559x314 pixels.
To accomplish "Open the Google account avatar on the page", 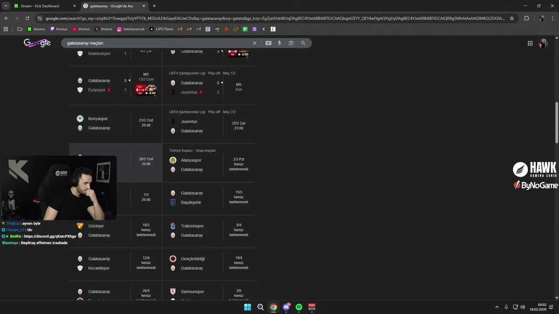I will click(543, 43).
